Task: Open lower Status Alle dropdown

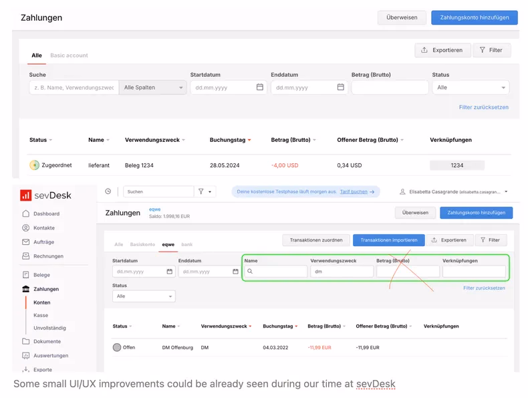Action: point(144,296)
